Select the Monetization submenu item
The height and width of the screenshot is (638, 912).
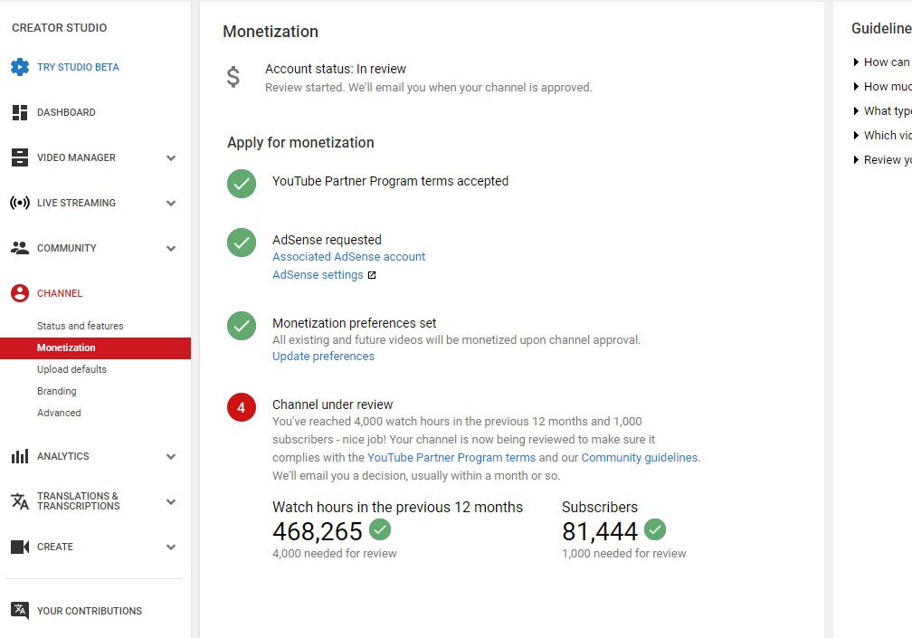click(95, 348)
